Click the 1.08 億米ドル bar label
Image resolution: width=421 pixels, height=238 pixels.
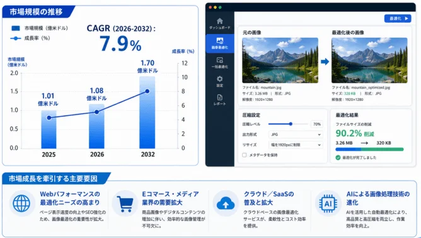tap(96, 94)
